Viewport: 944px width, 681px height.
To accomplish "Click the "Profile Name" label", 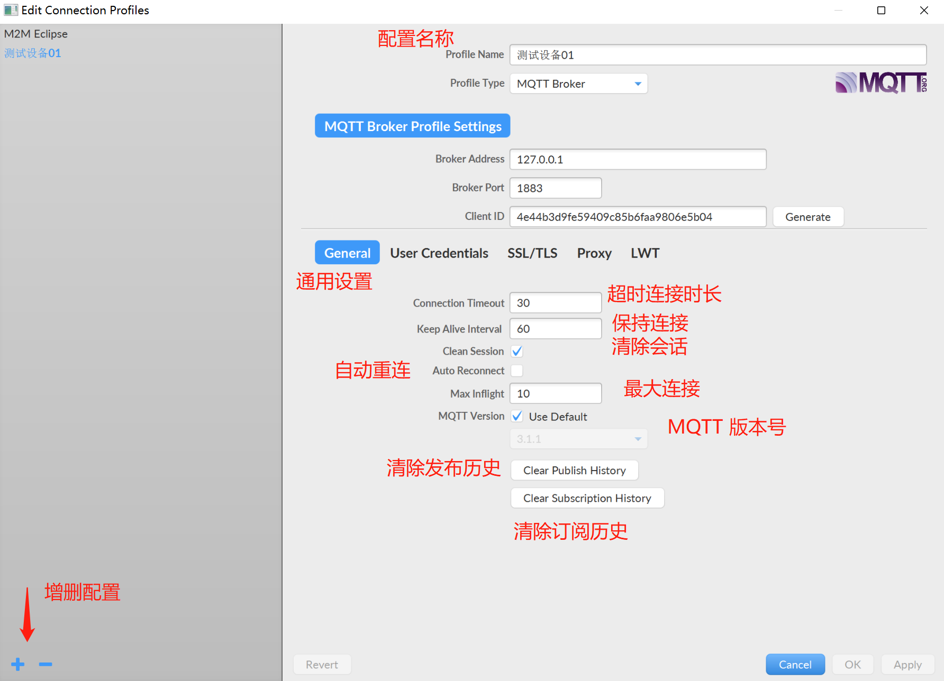I will coord(475,54).
